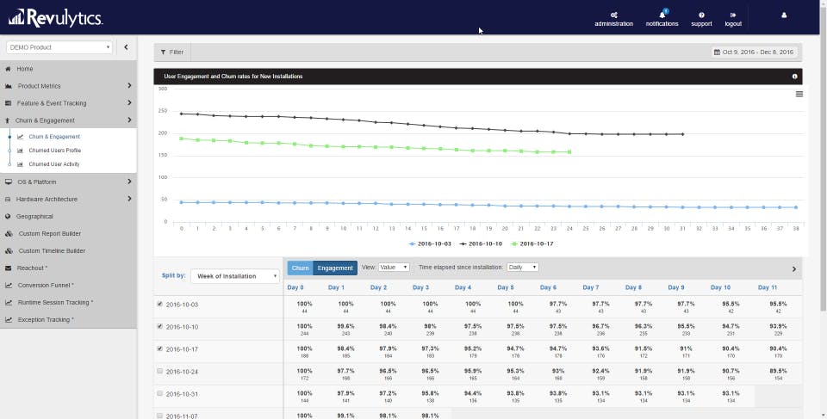Click the Filter button
Screen dimensions: 827x419
pyautogui.click(x=172, y=52)
